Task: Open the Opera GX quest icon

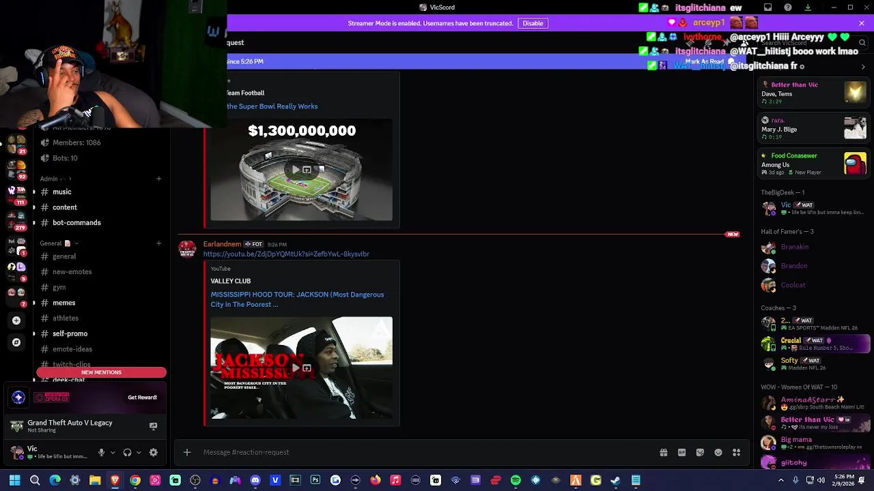Action: click(18, 398)
